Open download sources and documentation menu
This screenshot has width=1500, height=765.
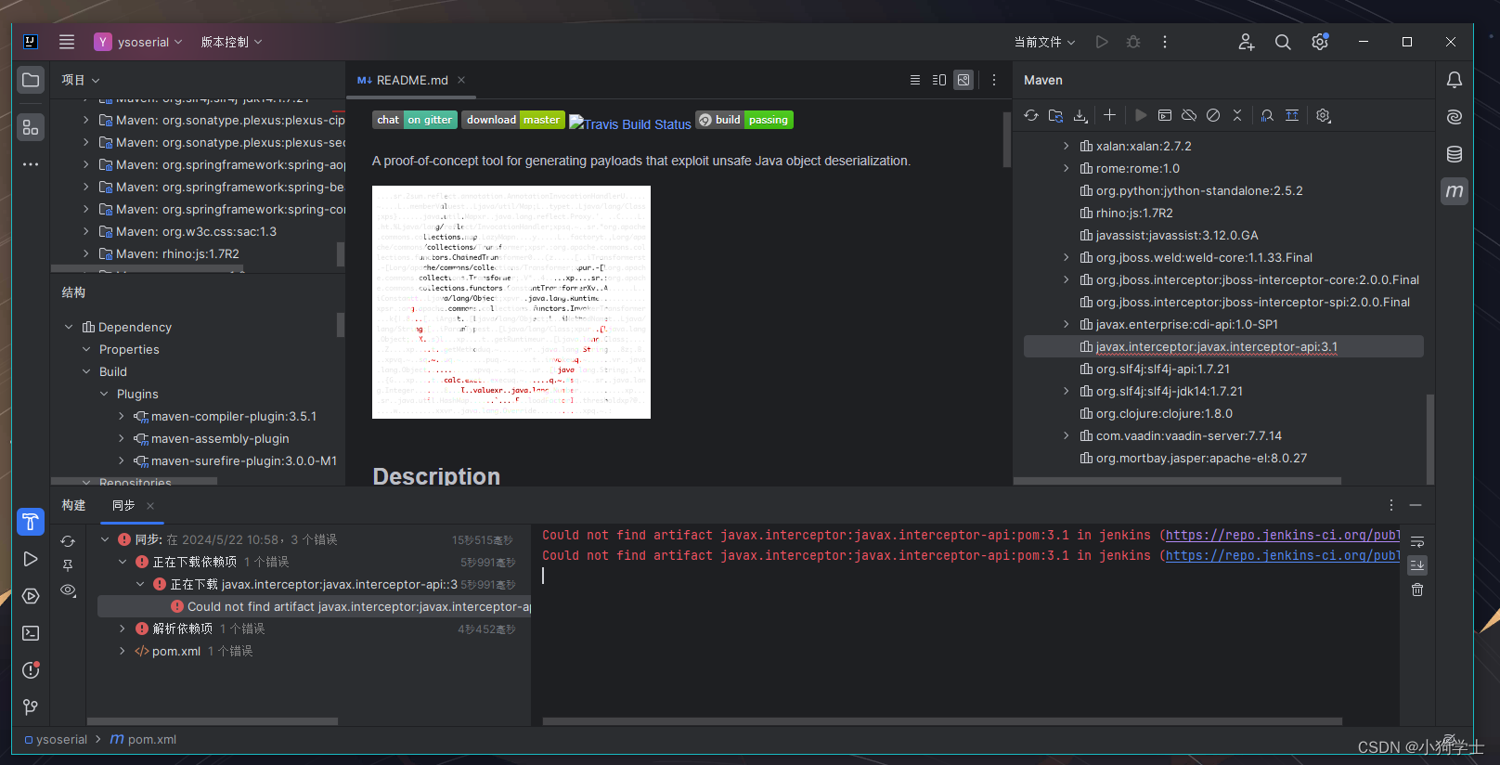coord(1080,115)
